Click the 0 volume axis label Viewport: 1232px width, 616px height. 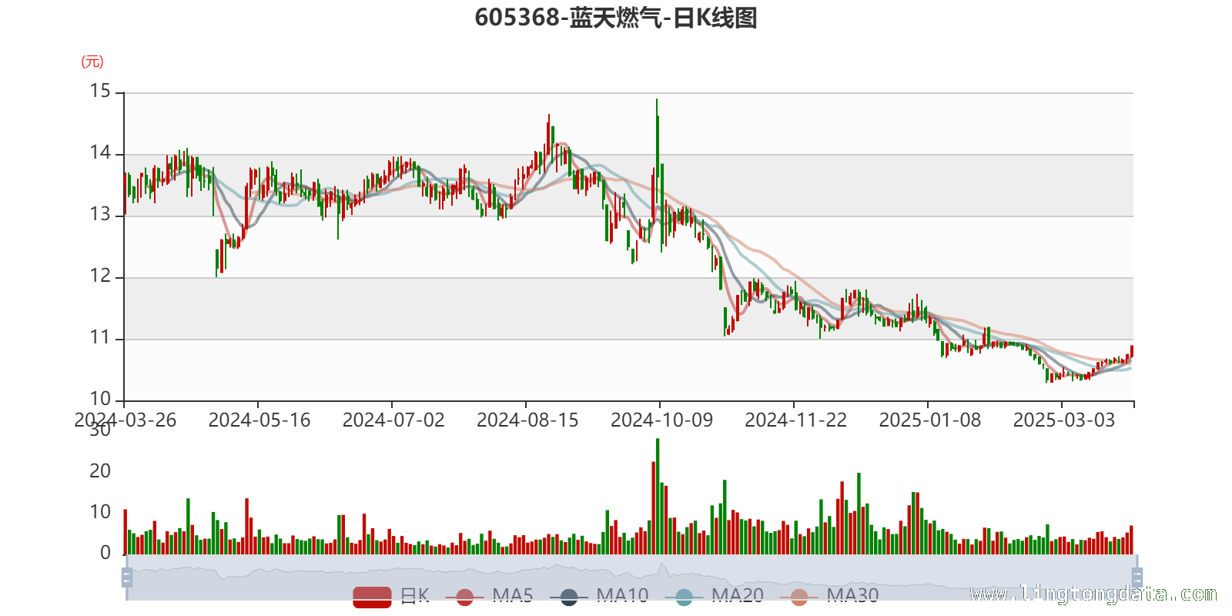click(x=105, y=553)
